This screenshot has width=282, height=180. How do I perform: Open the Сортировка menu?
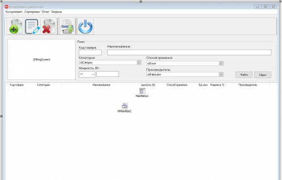tap(32, 12)
